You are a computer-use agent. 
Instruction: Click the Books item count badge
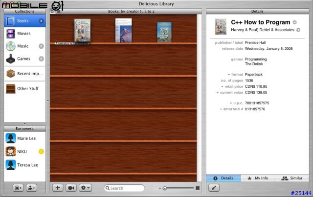point(41,20)
